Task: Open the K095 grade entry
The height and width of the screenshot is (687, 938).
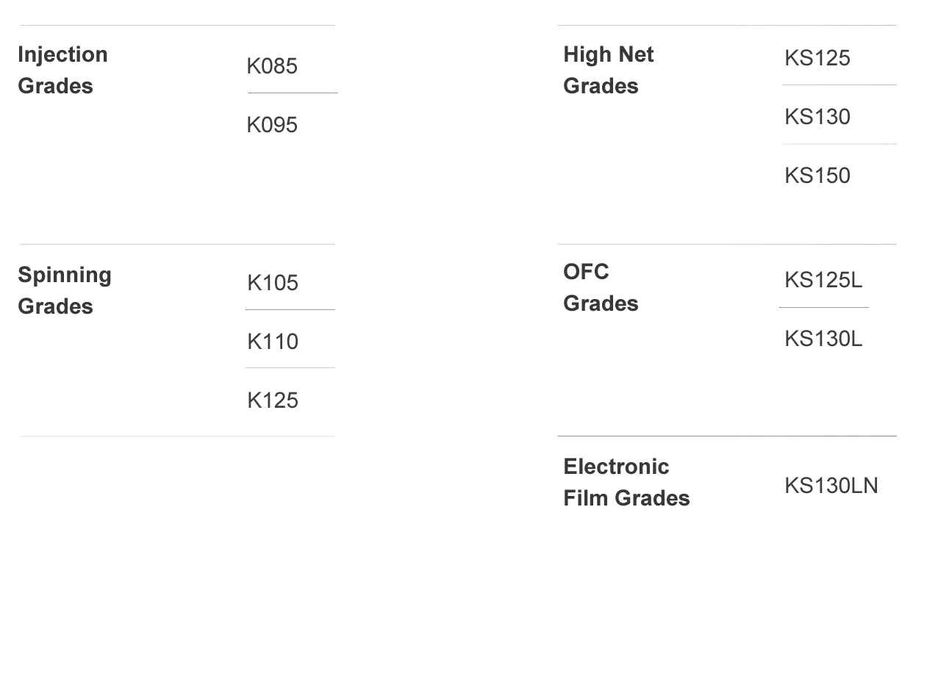Action: click(x=272, y=125)
